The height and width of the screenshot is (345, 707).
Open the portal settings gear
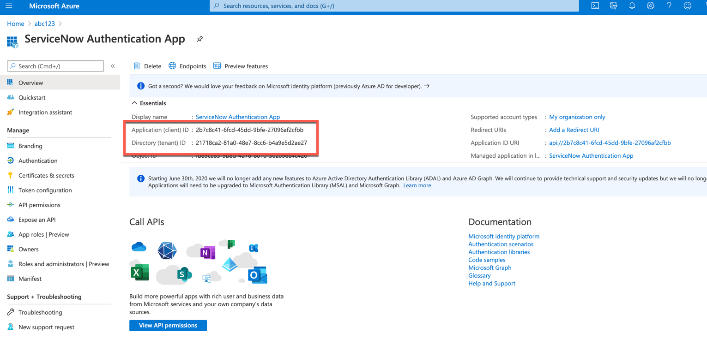(x=651, y=6)
